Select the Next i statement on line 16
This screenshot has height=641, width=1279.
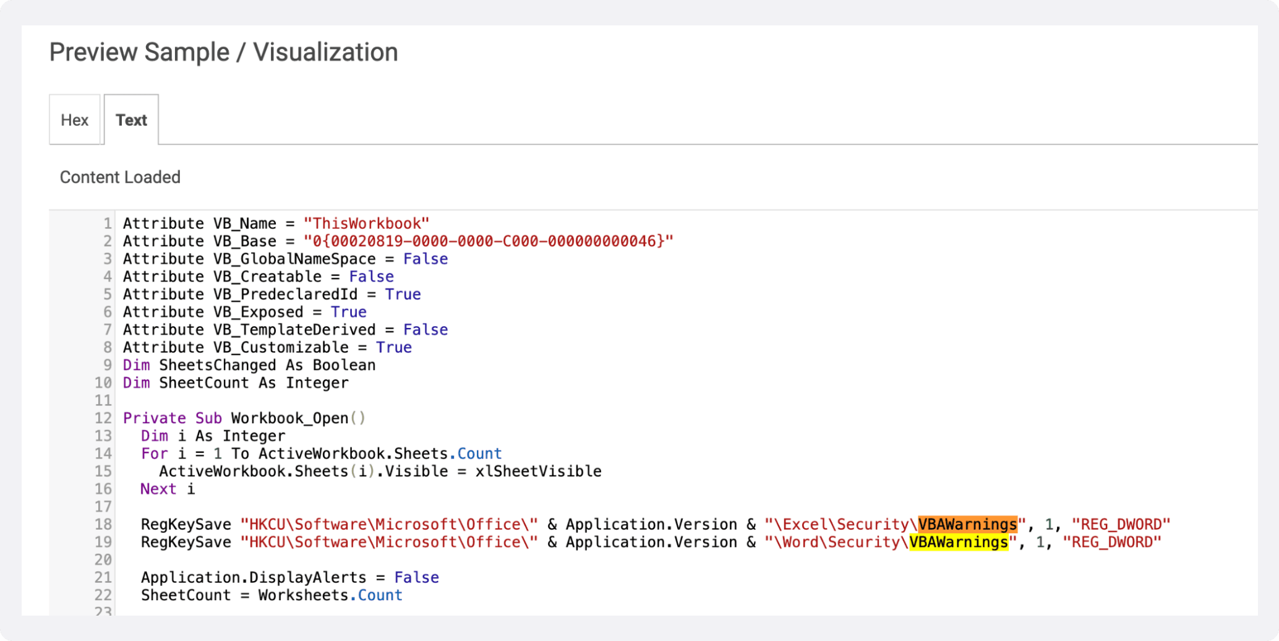tap(167, 489)
